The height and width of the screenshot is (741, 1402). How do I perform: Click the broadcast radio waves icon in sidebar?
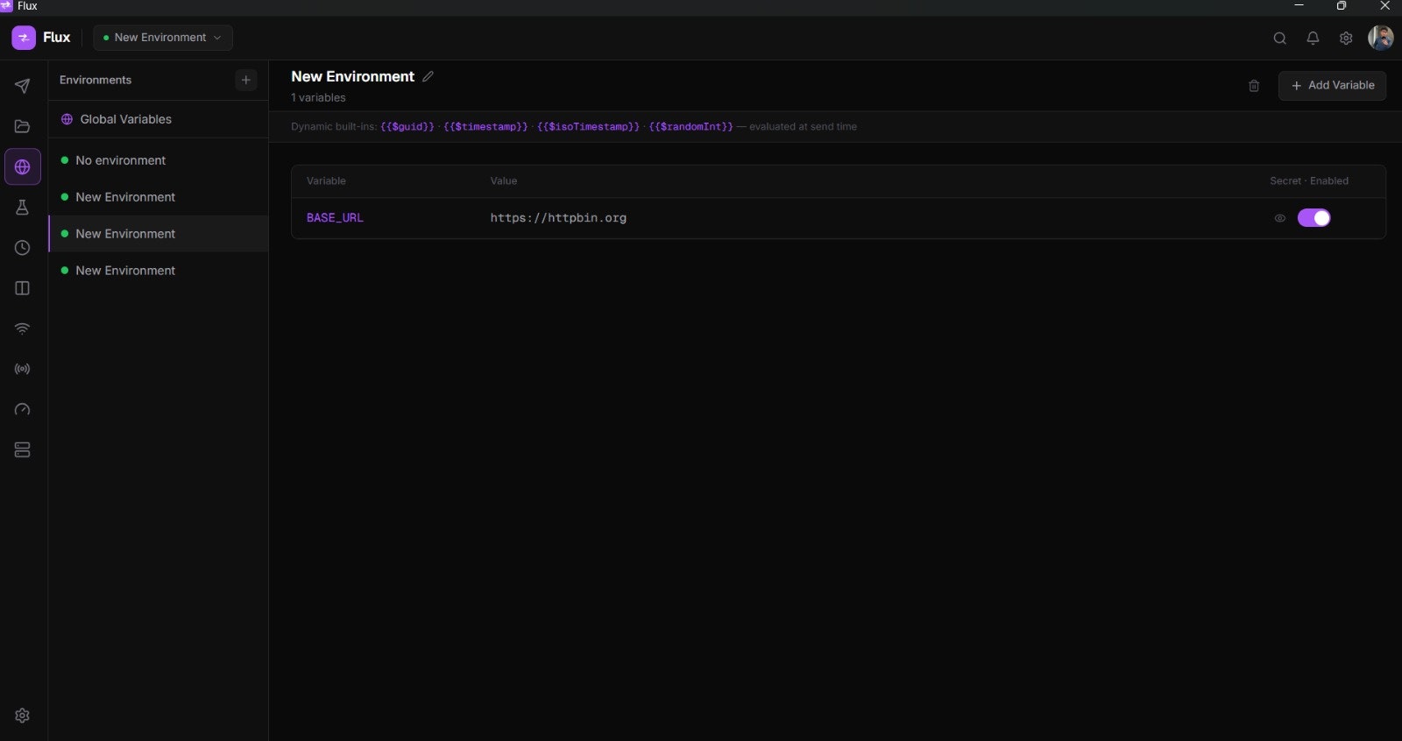[23, 369]
